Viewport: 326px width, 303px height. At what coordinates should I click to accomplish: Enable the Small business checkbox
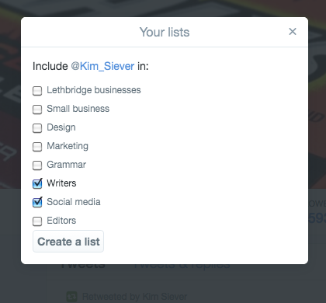coord(37,110)
